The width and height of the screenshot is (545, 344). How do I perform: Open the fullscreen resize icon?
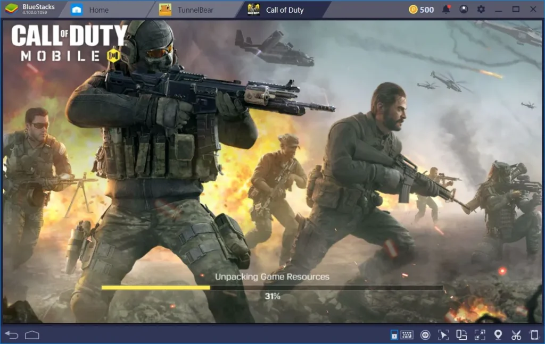click(x=480, y=335)
